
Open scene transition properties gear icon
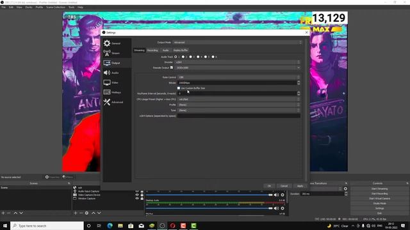click(345, 188)
